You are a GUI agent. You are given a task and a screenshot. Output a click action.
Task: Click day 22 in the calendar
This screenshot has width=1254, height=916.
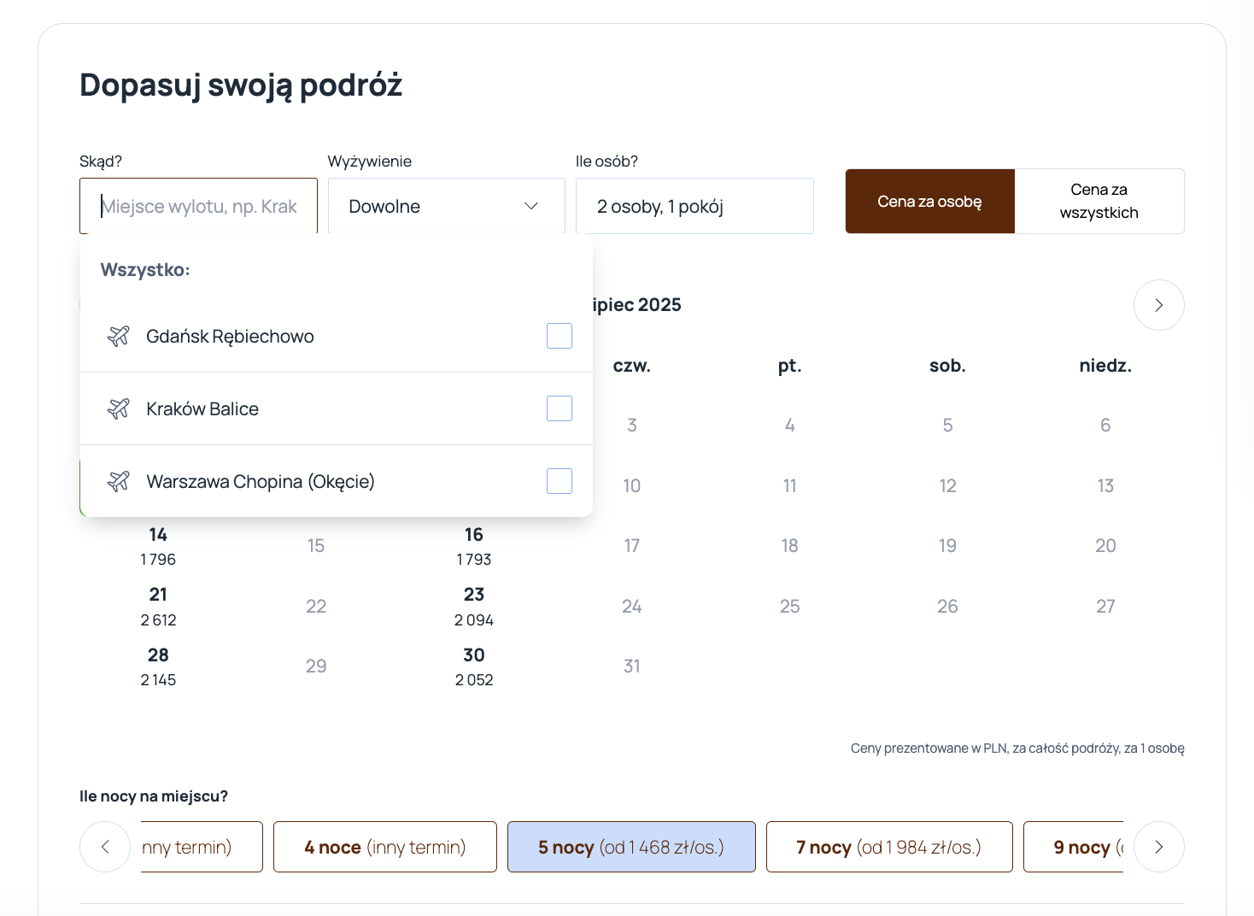pyautogui.click(x=316, y=607)
